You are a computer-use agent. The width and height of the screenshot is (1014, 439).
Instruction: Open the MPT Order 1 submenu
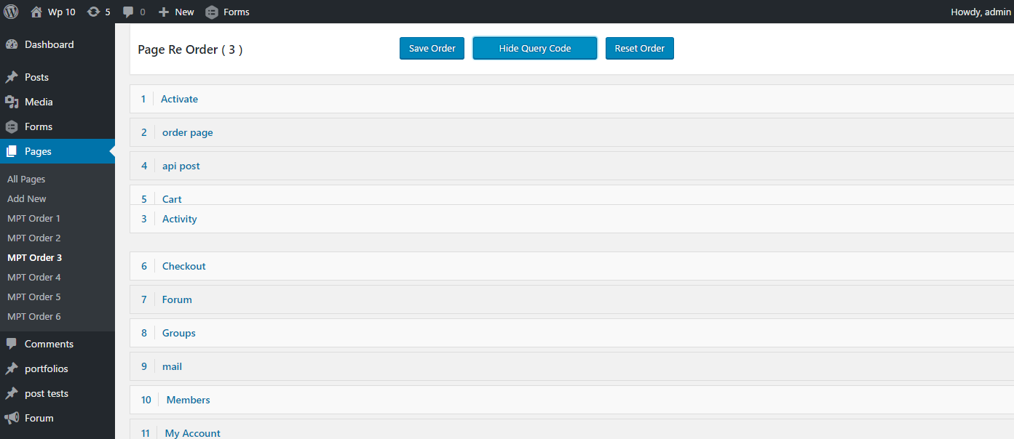[33, 218]
